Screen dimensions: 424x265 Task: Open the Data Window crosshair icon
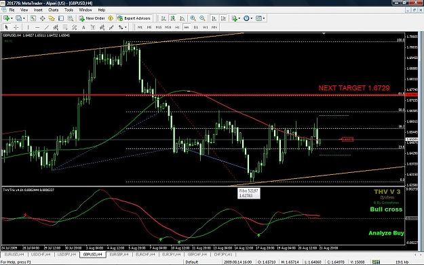[43, 18]
